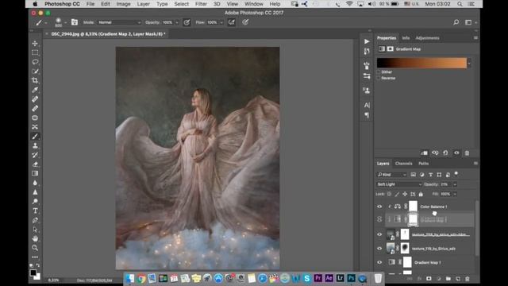Add layer mask icon in Layers panel
Screen dimensions: 508x286
[429, 279]
